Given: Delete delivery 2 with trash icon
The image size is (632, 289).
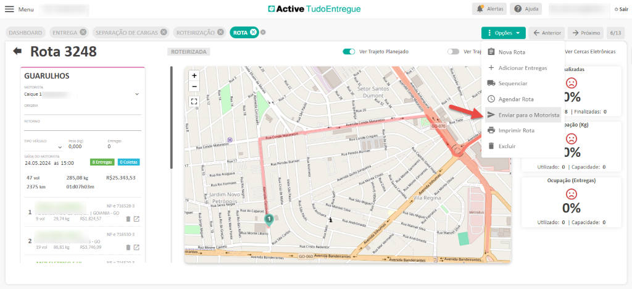Looking at the screenshot, I should [x=128, y=247].
